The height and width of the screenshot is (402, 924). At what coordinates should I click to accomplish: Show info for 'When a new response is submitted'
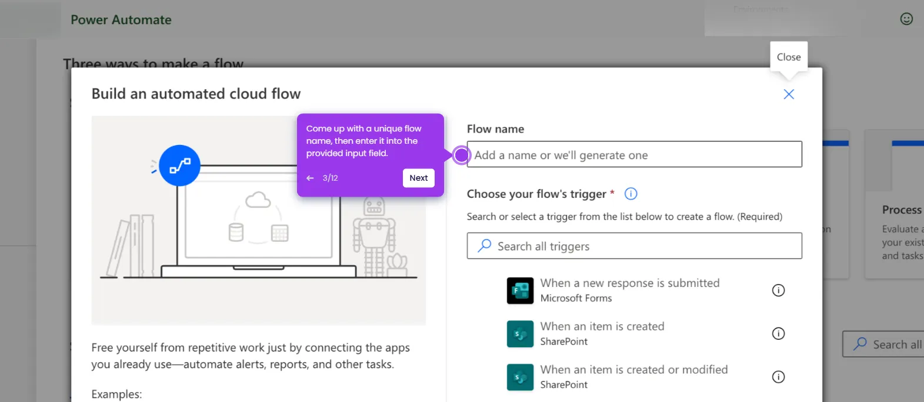[x=778, y=290]
